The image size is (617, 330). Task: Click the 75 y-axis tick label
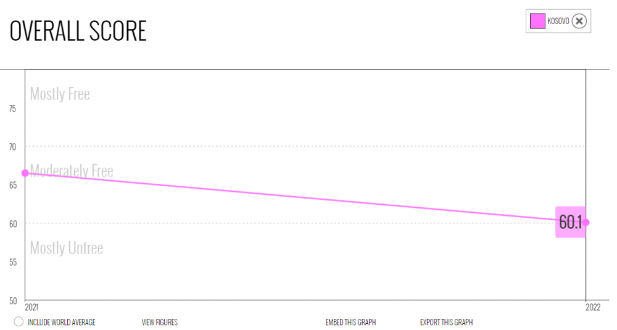tap(12, 109)
